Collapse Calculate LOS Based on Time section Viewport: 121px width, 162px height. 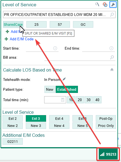pos(112,70)
